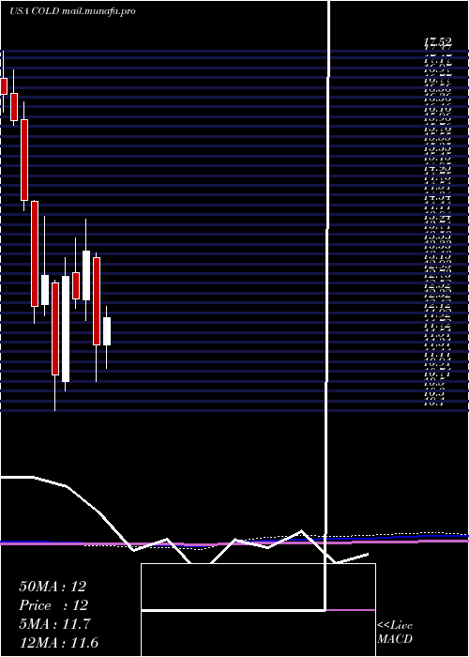Select the 'Price : 12' readout
Screen dimensions: 469x657
pyautogui.click(x=53, y=605)
